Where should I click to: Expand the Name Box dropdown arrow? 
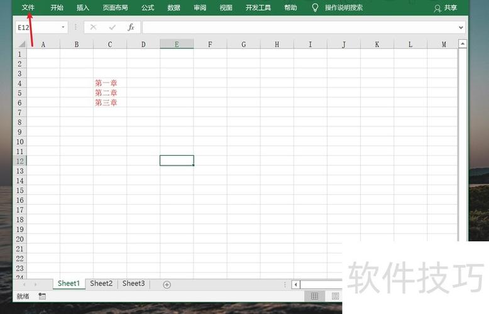coord(63,28)
